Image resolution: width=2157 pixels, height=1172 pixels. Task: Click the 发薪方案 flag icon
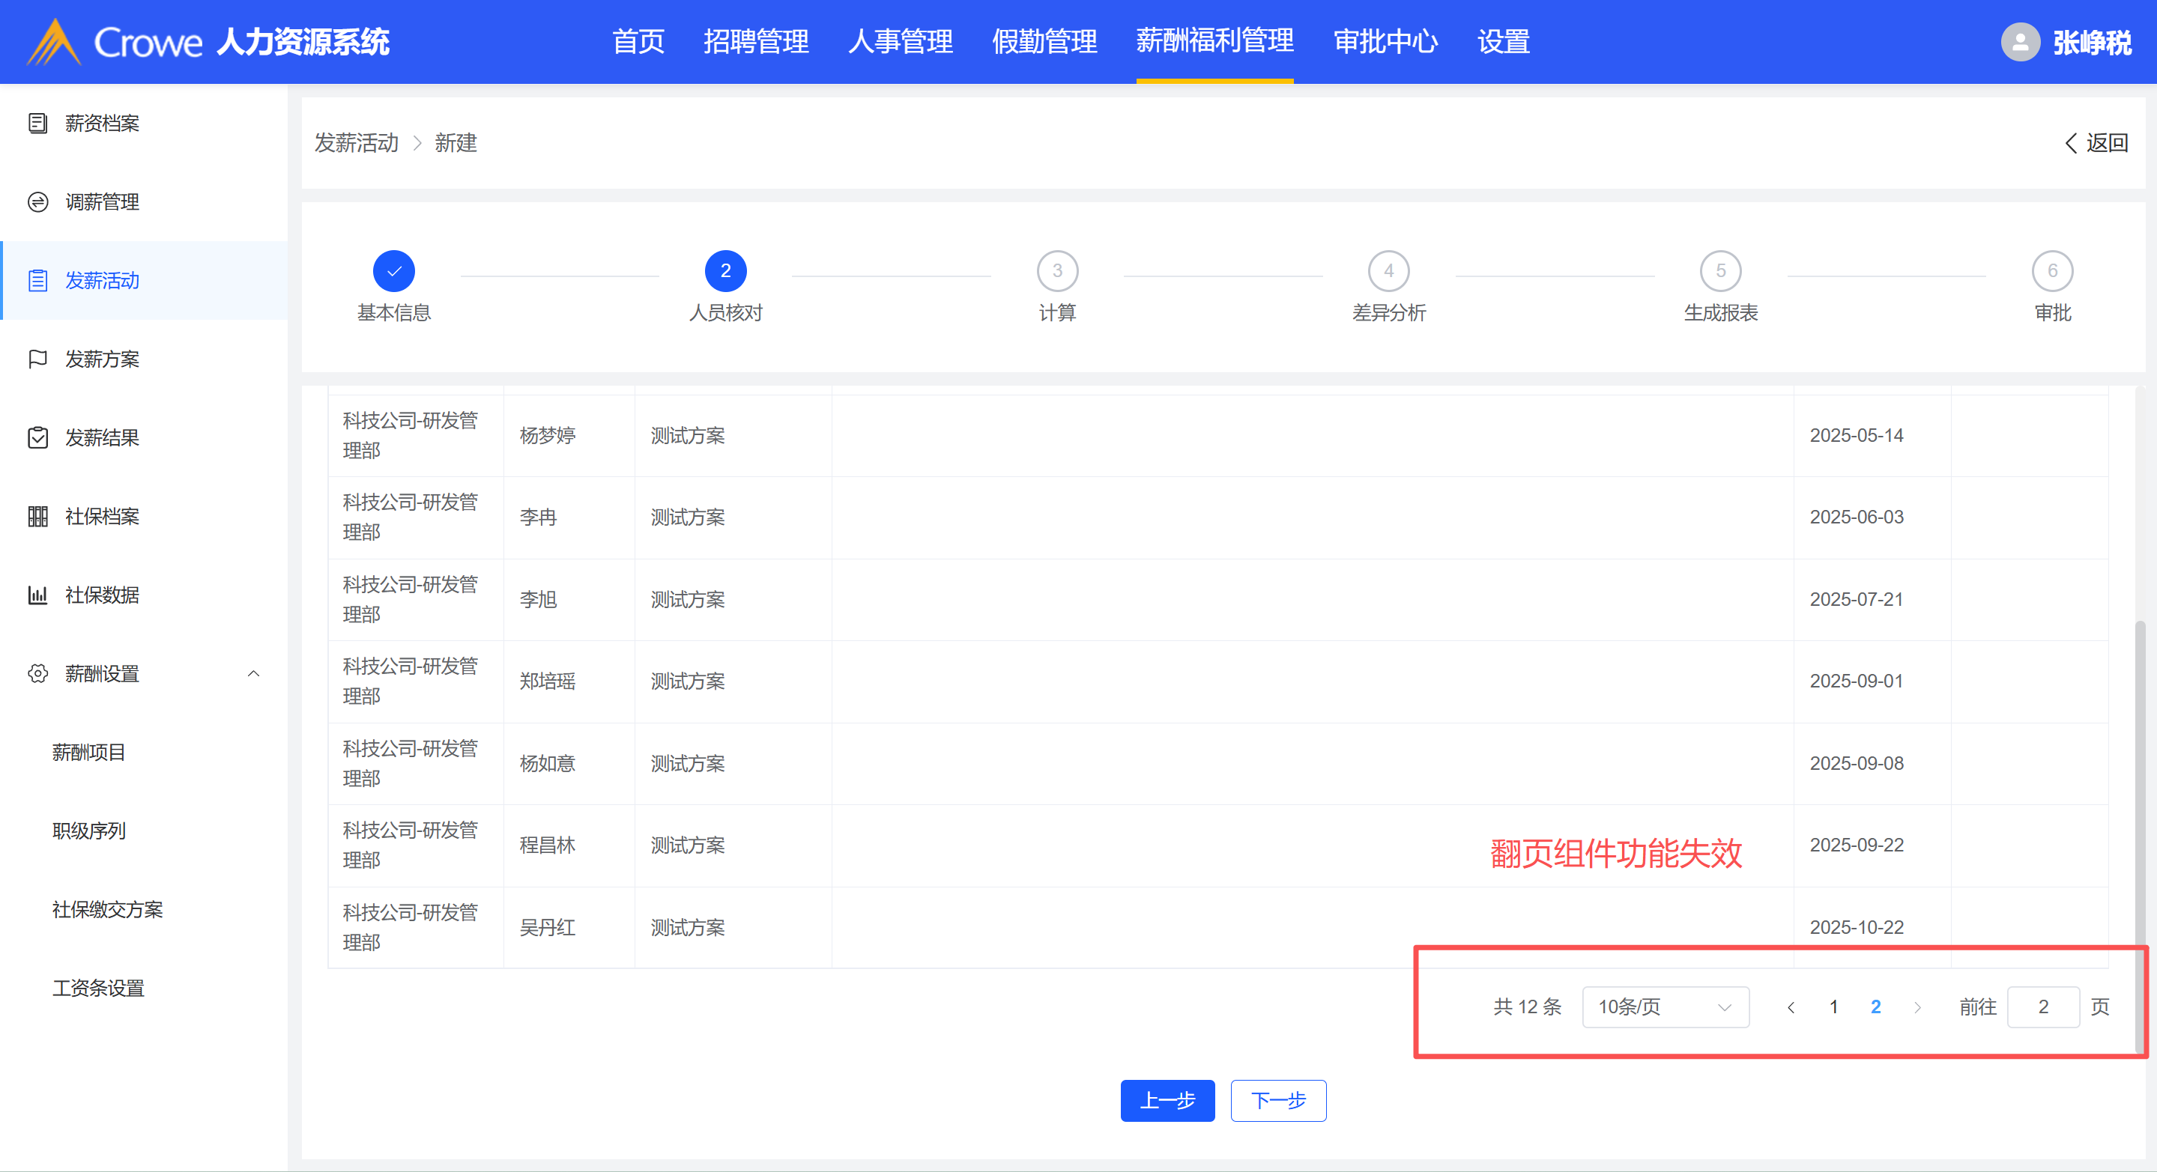coord(37,359)
